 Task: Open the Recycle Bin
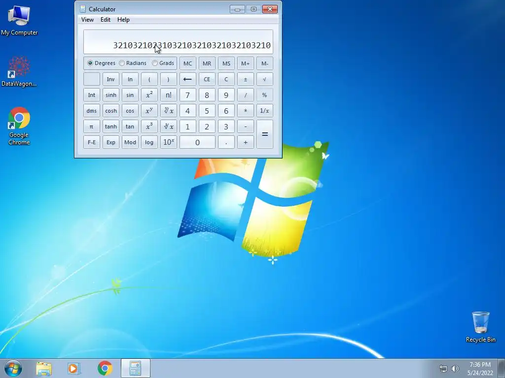[480, 327]
